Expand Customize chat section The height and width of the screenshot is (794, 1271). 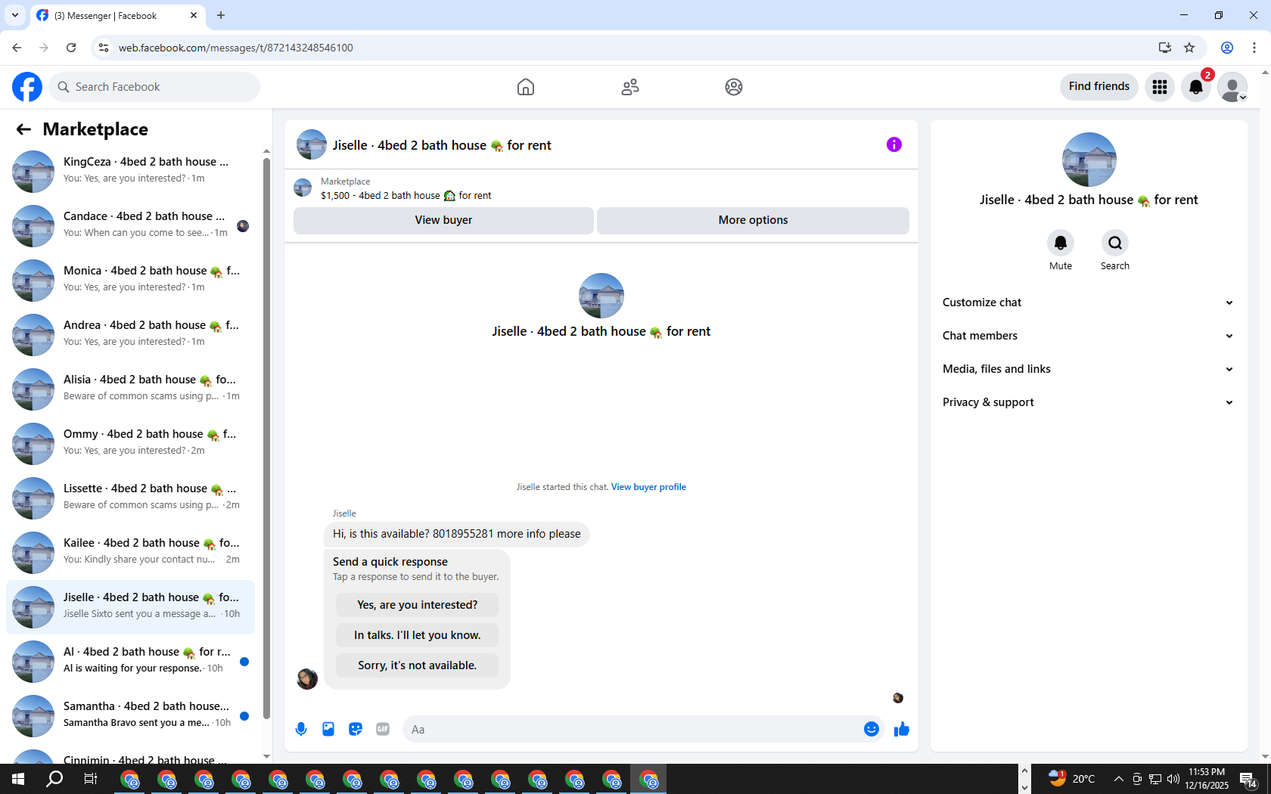tap(1089, 302)
